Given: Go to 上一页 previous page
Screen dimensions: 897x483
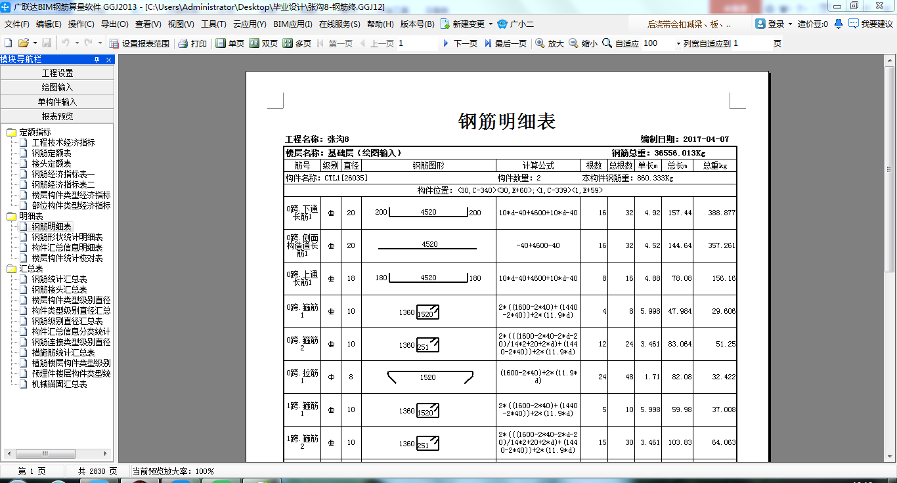Looking at the screenshot, I should [376, 43].
